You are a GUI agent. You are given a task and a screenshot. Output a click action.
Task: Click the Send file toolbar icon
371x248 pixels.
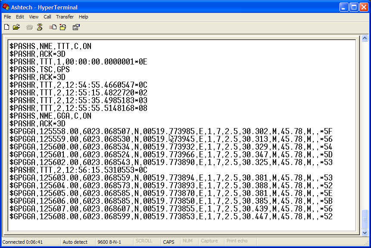click(x=53, y=27)
